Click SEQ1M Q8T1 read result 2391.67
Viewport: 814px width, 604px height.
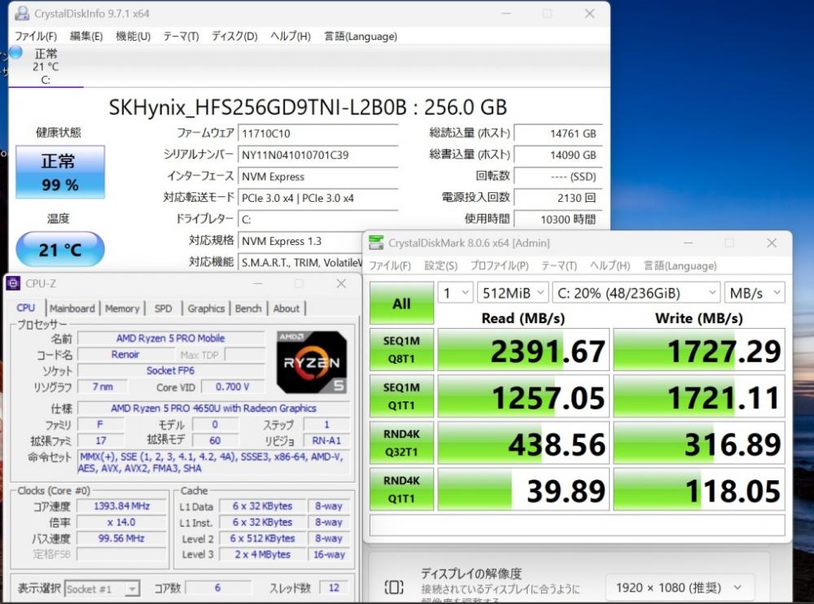point(523,350)
